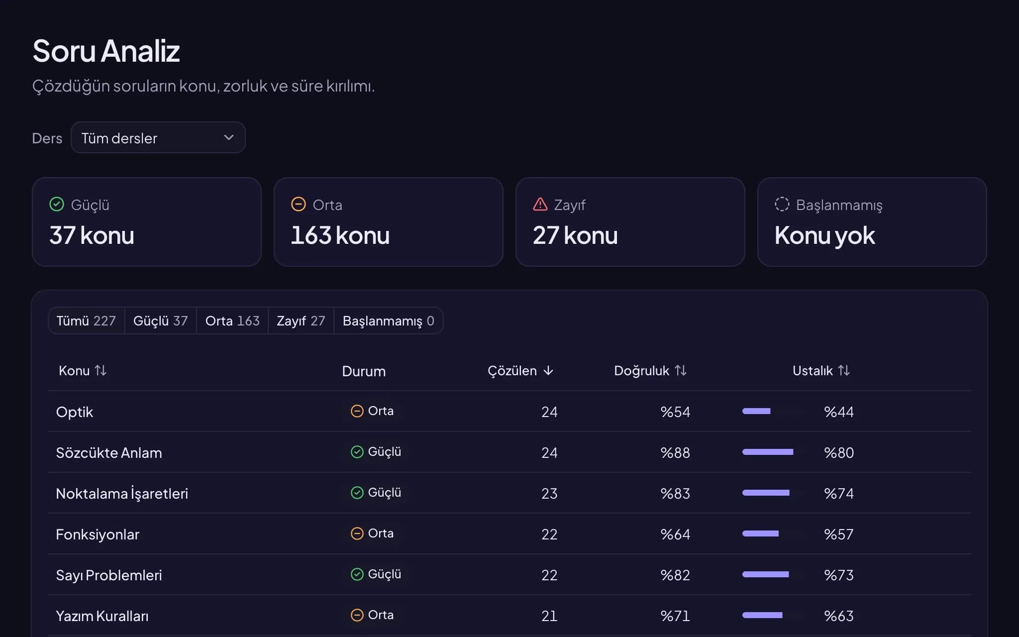Click the Optik mastery progress bar
Viewport: 1019px width, 637px height.
tap(774, 411)
